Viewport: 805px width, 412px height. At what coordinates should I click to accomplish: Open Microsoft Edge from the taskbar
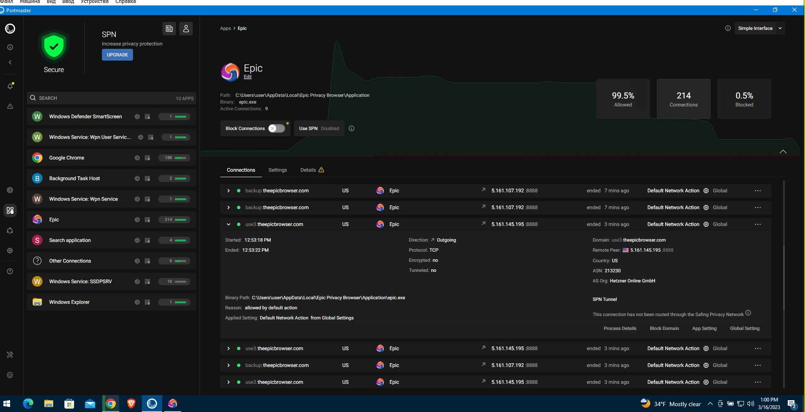click(x=28, y=404)
